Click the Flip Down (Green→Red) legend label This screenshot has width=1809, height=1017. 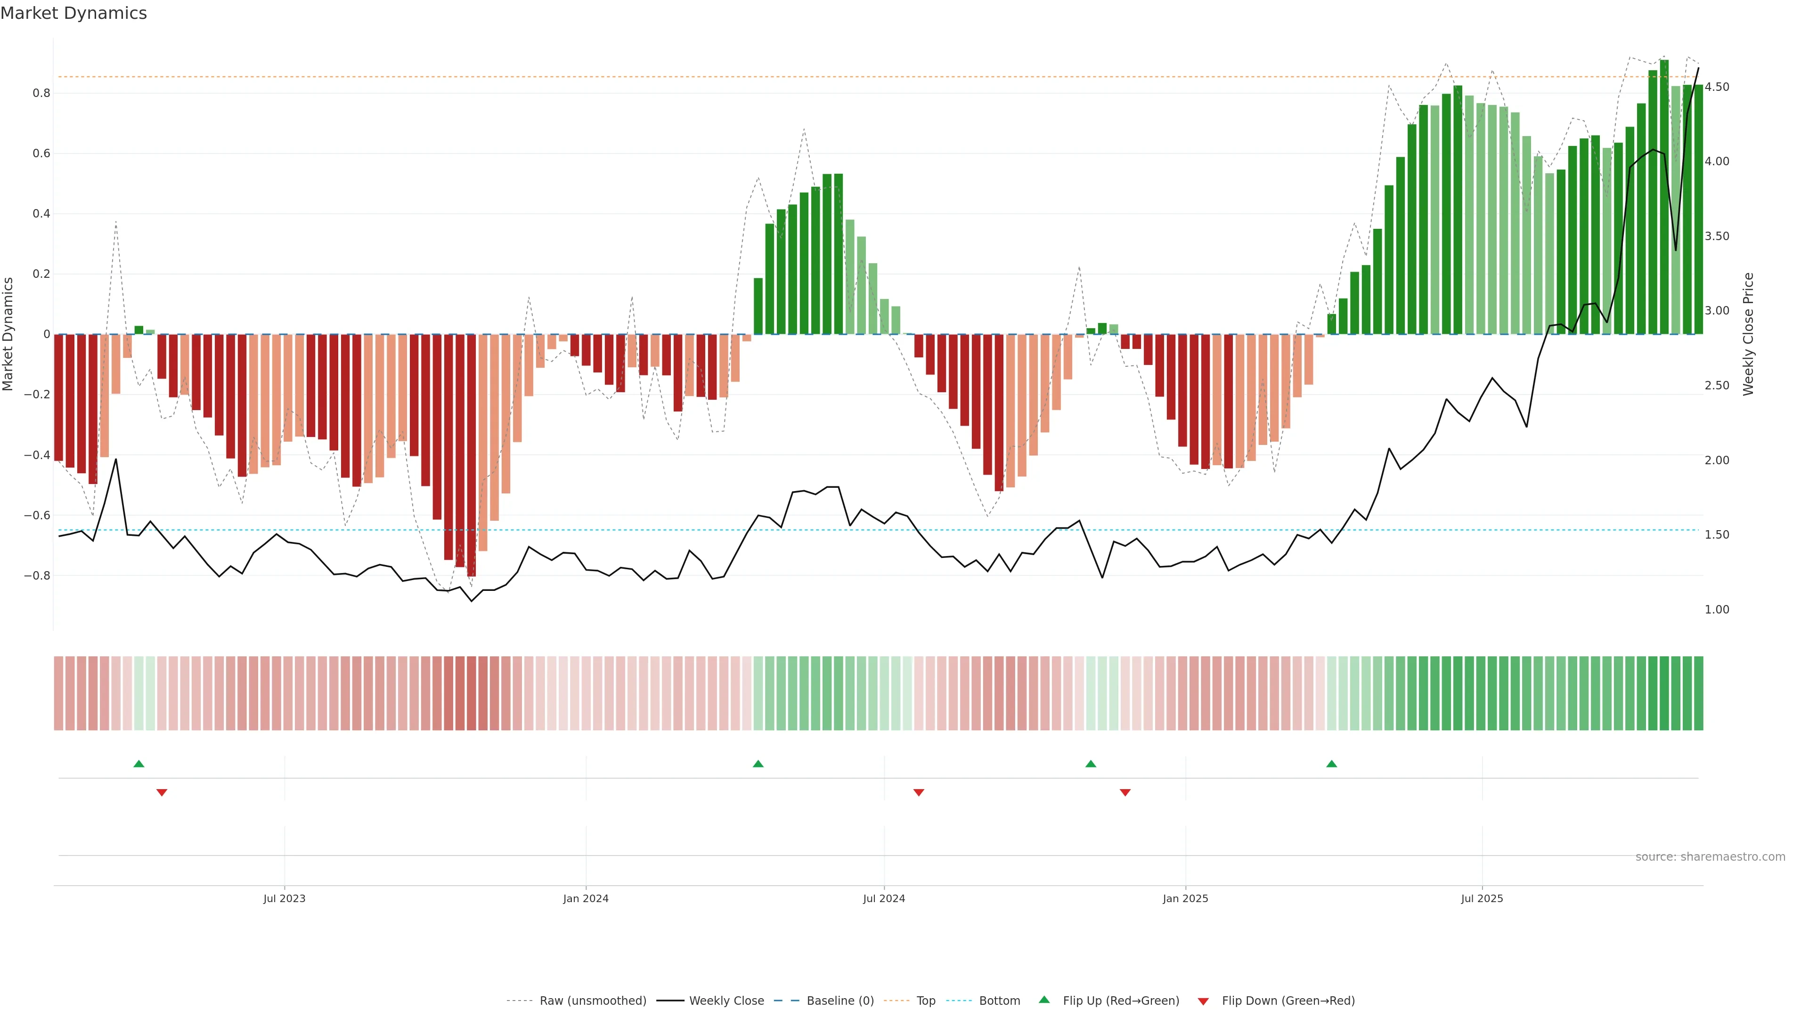click(x=1288, y=1001)
